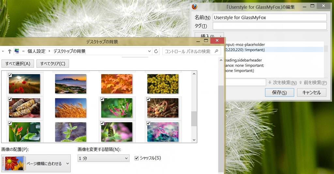Click the すべてクリア button
334x174 pixels.
point(53,64)
